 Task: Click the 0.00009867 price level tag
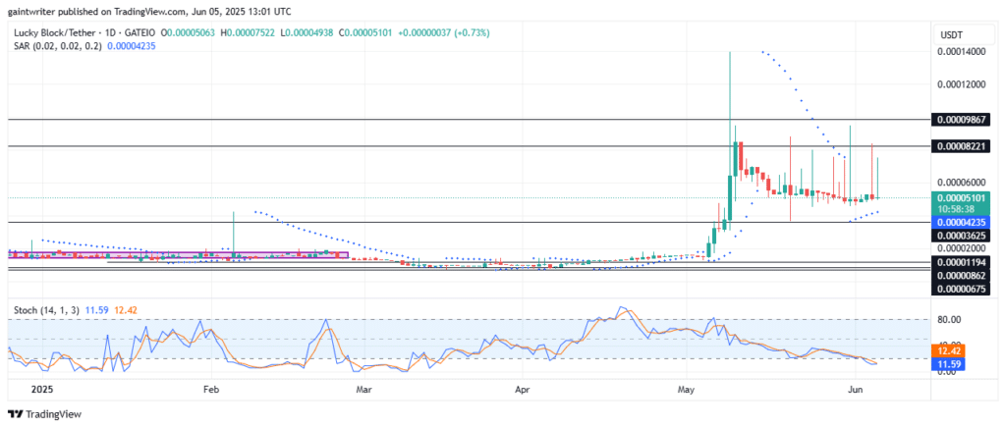(963, 120)
